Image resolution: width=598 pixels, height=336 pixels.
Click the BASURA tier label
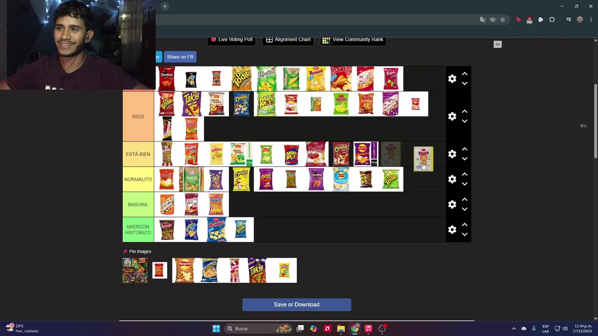138,204
